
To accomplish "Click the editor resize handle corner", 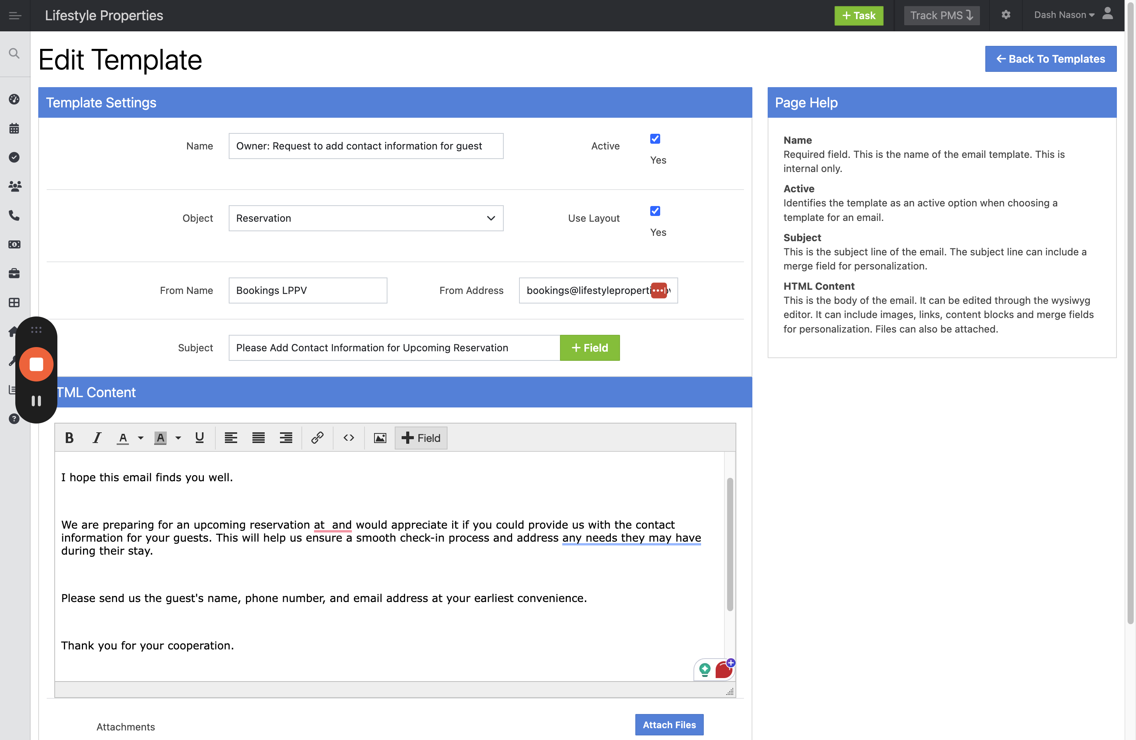I will coord(730,691).
